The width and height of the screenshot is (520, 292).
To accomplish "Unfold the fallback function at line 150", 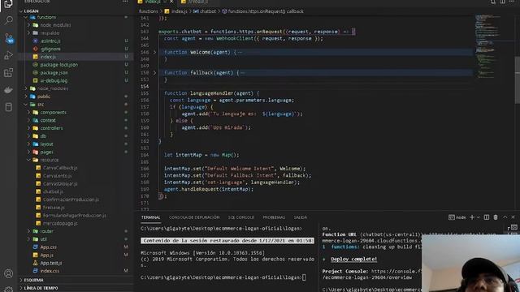I will coord(154,73).
